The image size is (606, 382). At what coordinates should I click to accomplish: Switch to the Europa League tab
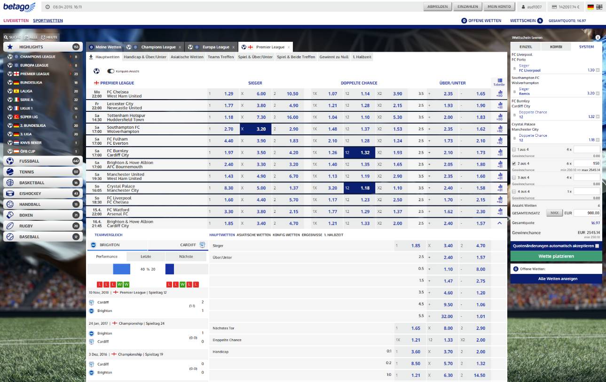pos(211,47)
